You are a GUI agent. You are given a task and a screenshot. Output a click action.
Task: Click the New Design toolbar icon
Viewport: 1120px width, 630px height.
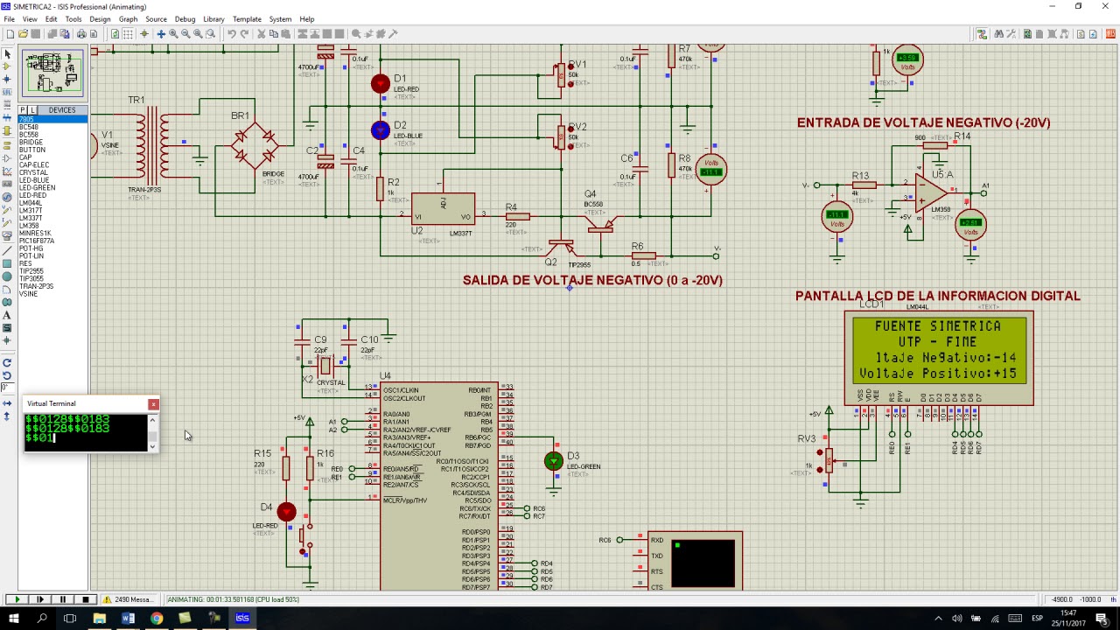[x=10, y=34]
